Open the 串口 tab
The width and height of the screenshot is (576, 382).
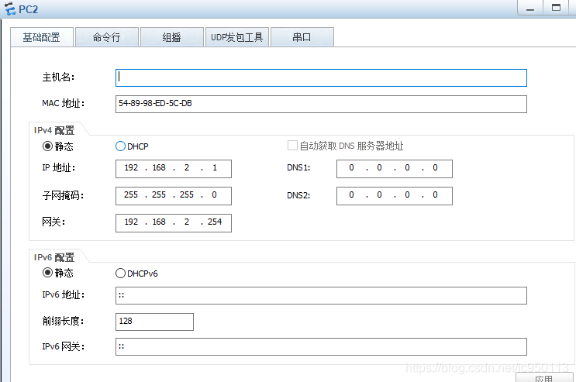click(x=302, y=37)
